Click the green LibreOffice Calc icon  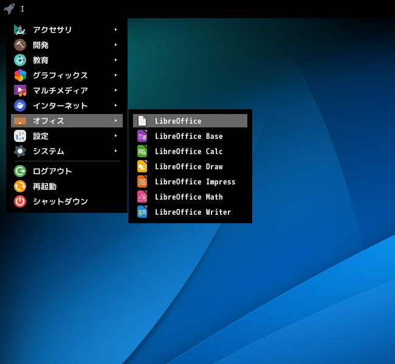pos(142,151)
